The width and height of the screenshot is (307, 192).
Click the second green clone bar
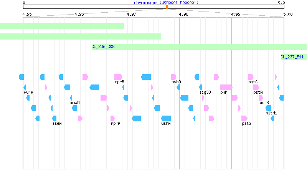(81, 36)
